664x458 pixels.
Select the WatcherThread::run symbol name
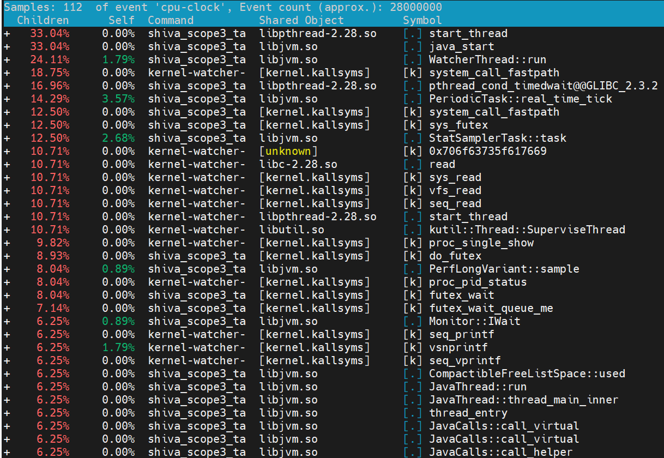[x=488, y=60]
